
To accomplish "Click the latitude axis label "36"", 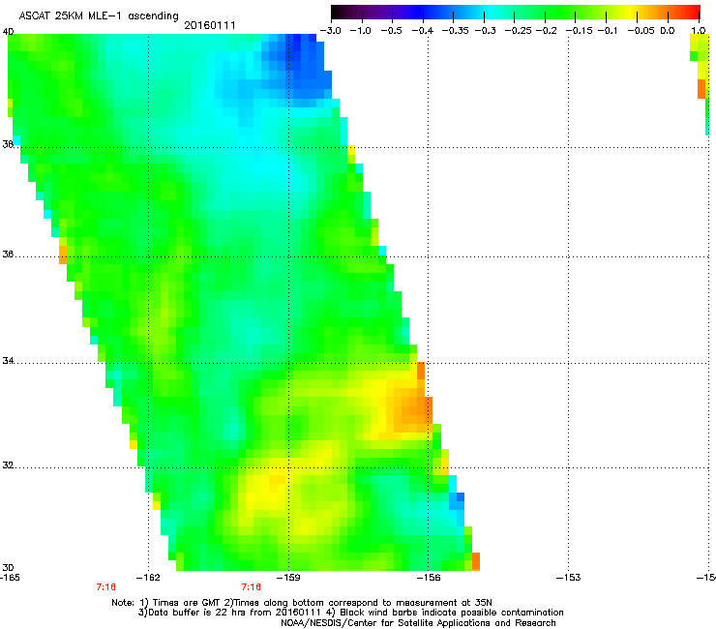I will click(x=8, y=254).
